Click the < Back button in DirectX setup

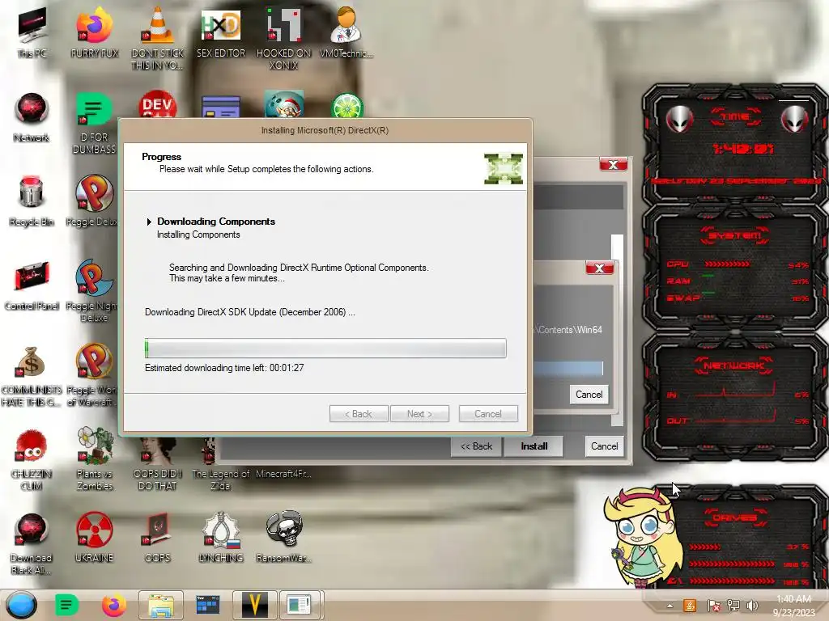pos(359,413)
